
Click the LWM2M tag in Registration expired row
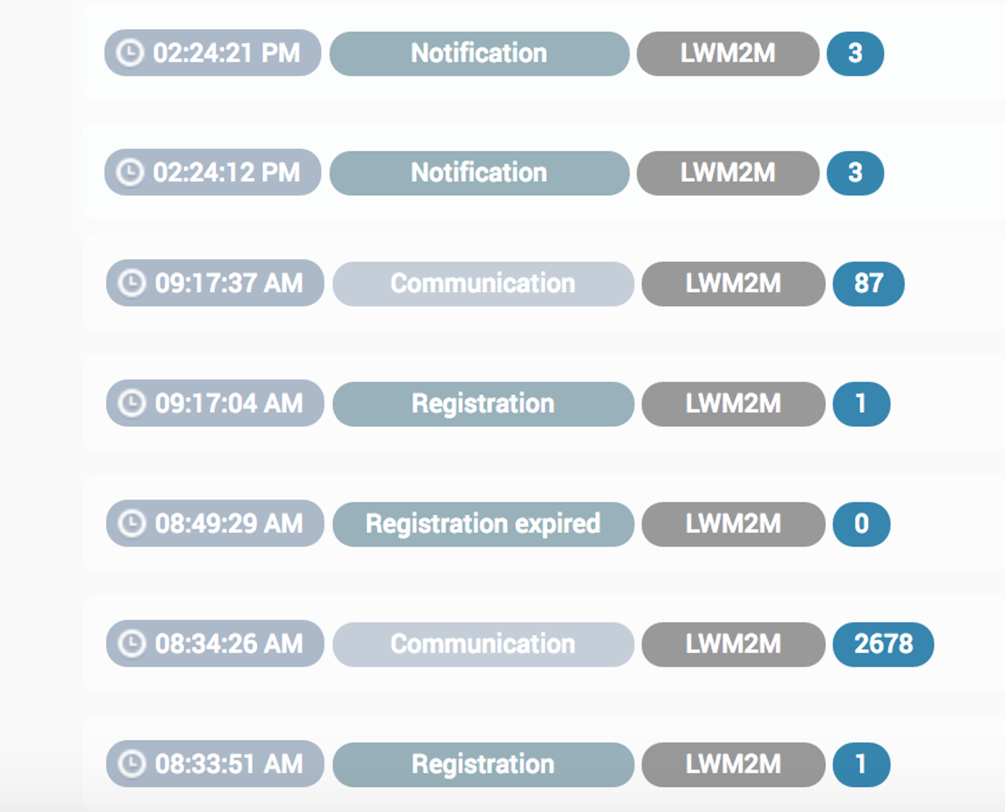coord(733,524)
